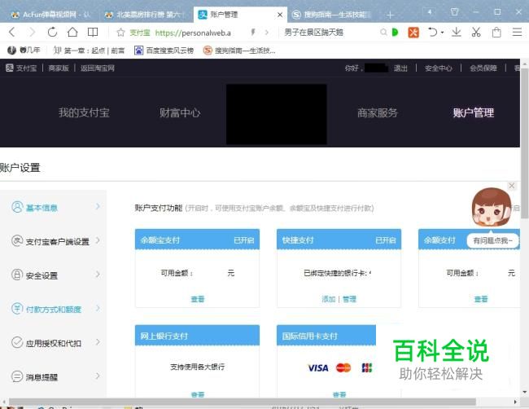Switch to the 搜狗指南 browser tab
This screenshot has width=529, height=409.
click(x=332, y=15)
